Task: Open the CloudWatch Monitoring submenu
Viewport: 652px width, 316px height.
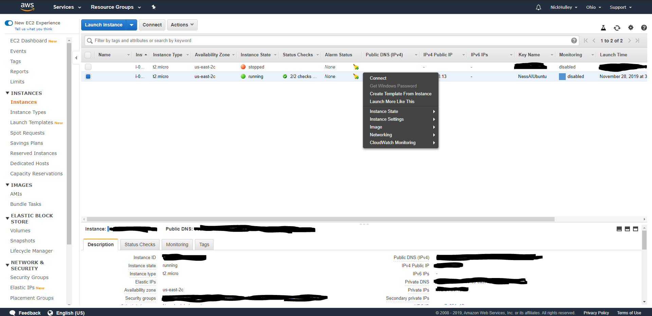Action: pos(401,142)
